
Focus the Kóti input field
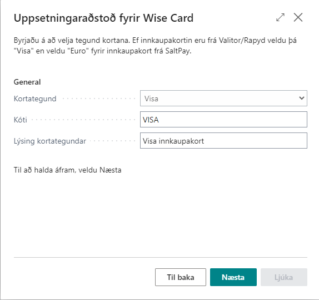coord(223,120)
